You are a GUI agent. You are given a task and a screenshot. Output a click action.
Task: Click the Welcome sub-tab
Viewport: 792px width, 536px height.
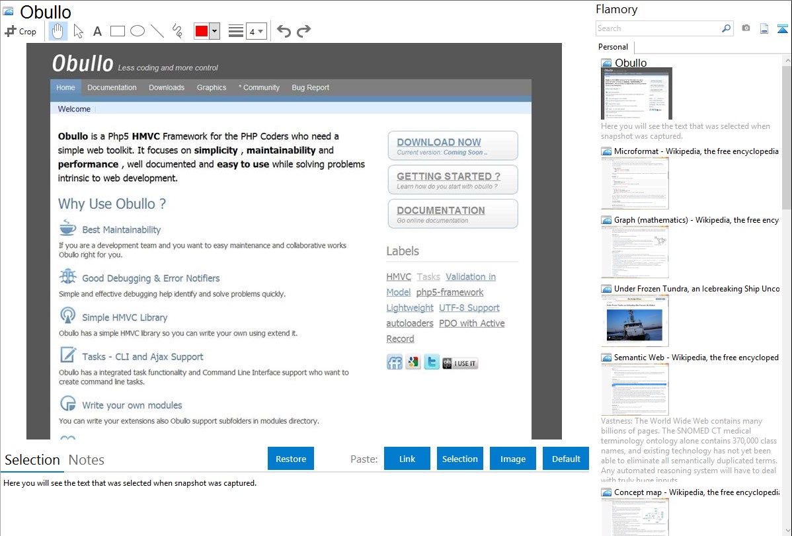tap(74, 108)
